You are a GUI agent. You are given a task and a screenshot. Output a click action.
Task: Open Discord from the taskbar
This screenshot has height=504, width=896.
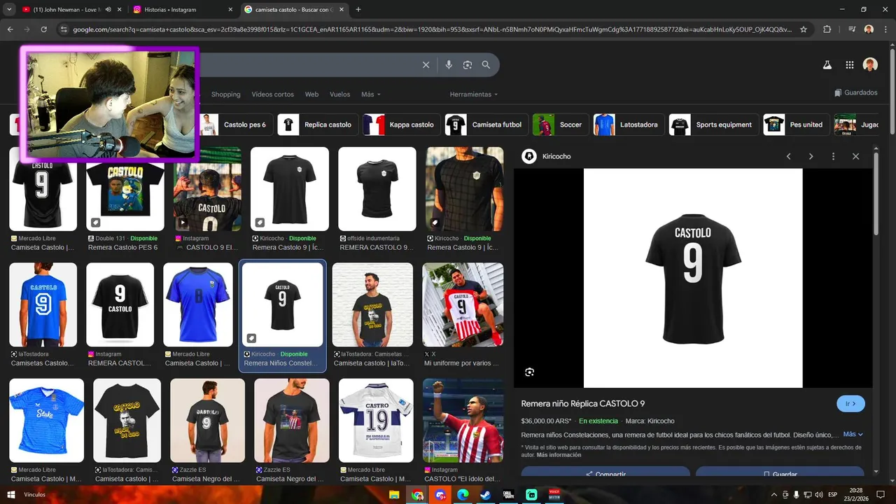pyautogui.click(x=440, y=495)
